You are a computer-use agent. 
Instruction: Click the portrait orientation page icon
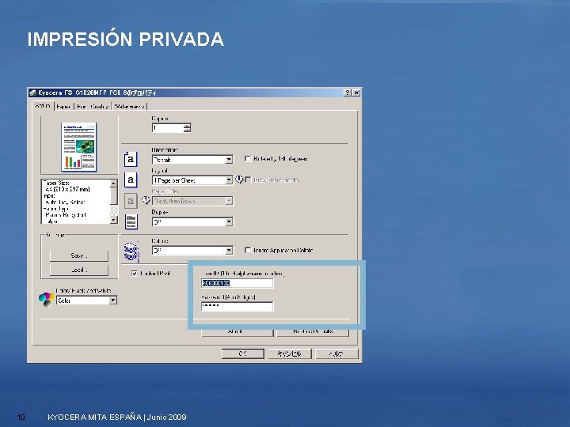[x=131, y=159]
